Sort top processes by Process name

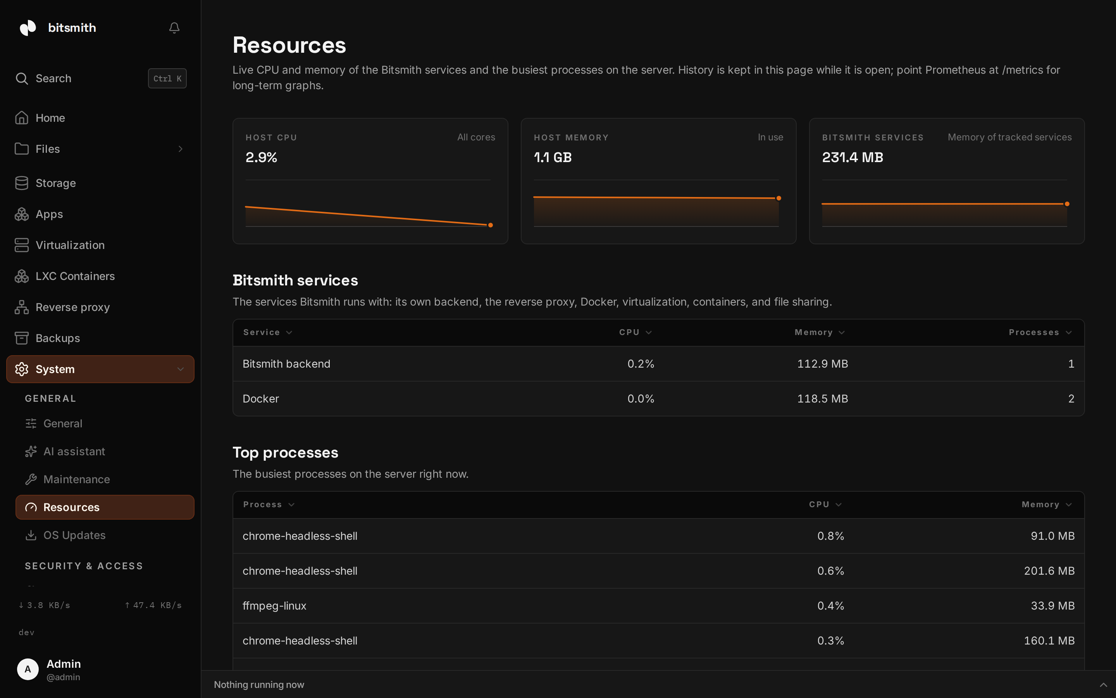269,504
